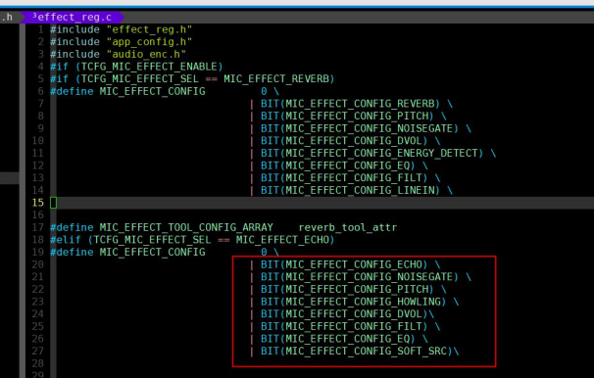Click line number 15 in gutter

(x=37, y=203)
